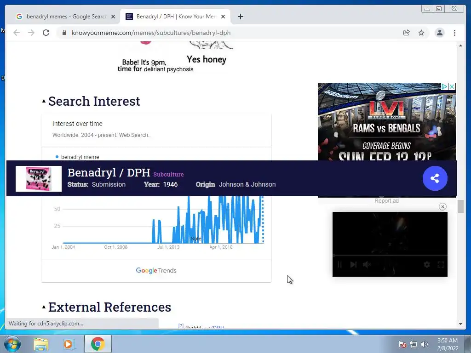
Task: Click the round blue share button
Action: click(x=435, y=178)
